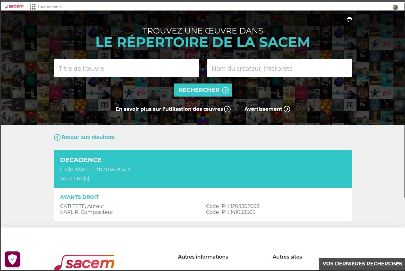
Task: Click the Sacem logo in the top bar
Action: pos(15,7)
